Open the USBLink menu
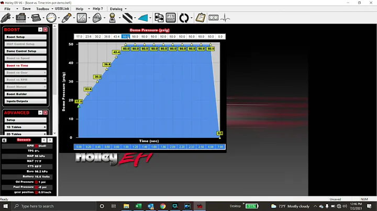Viewport: 377px width, 211px height. [62, 9]
